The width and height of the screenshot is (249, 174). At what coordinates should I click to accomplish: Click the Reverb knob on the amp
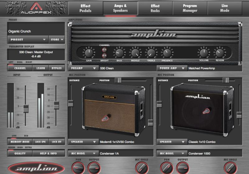(220, 53)
